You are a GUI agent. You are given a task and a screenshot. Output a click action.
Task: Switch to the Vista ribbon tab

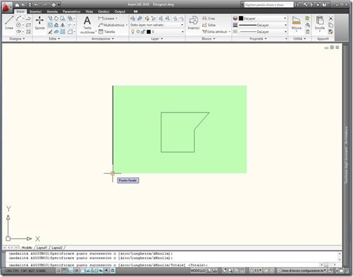[89, 12]
